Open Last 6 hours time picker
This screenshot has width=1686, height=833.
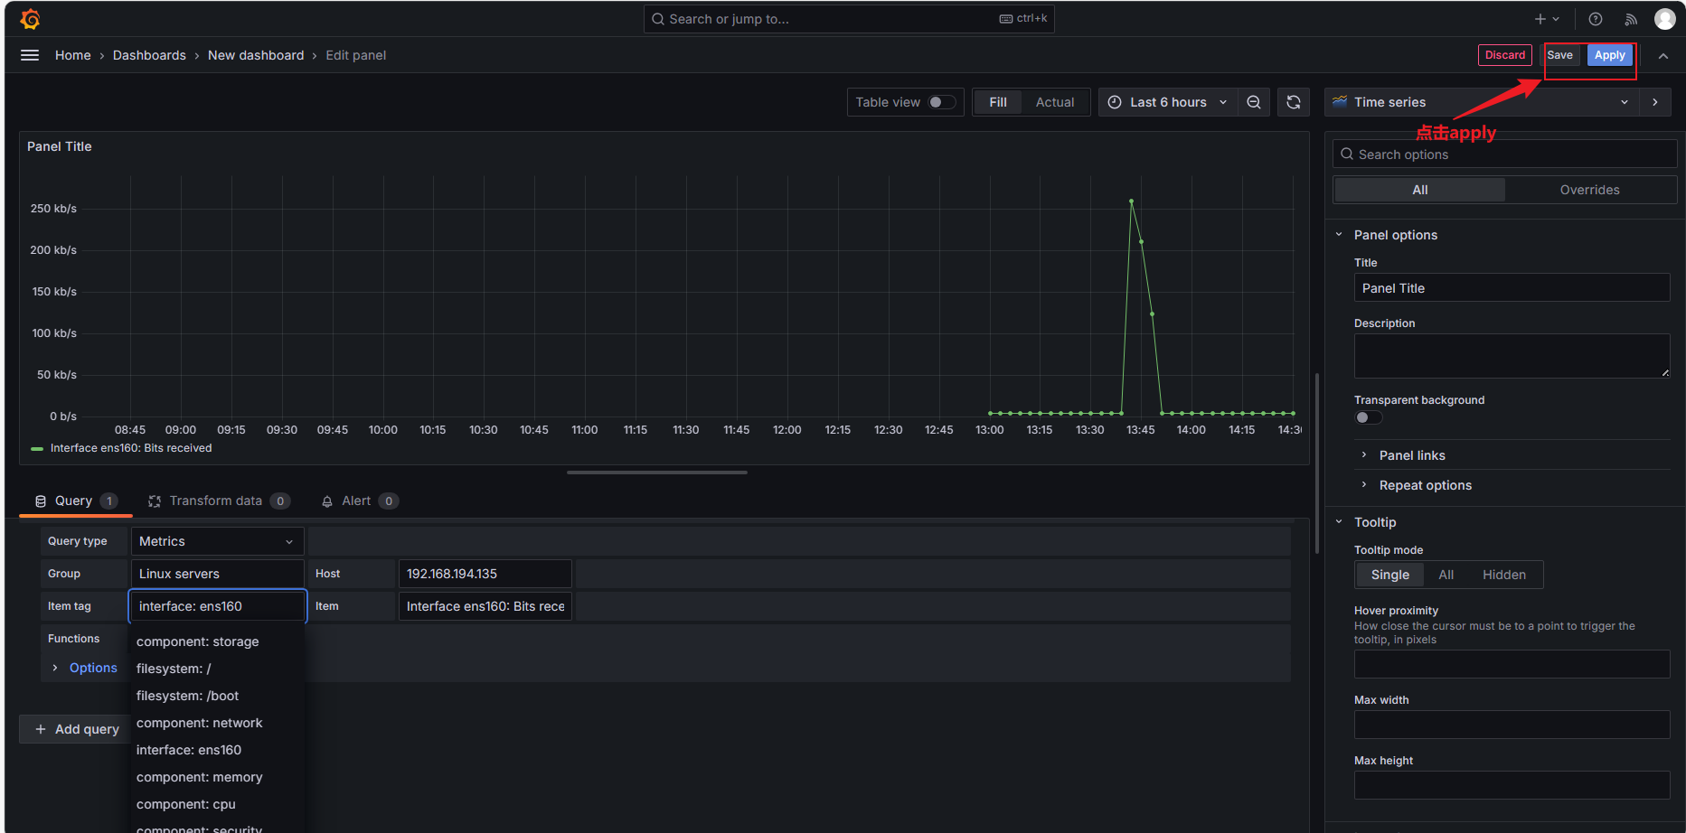1167,102
